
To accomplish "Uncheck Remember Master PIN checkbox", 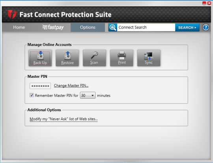I will pos(32,95).
